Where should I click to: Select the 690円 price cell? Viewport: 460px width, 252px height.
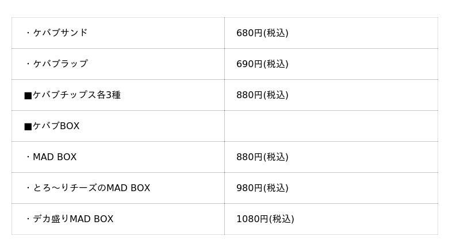tap(262, 64)
